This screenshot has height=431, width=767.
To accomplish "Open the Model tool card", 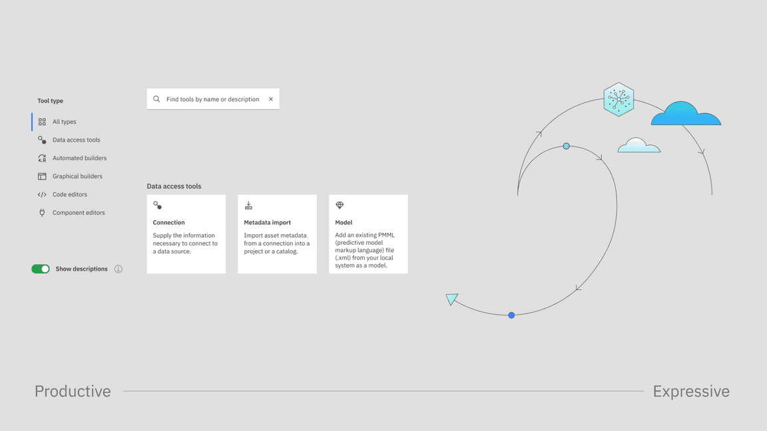I will [x=368, y=234].
